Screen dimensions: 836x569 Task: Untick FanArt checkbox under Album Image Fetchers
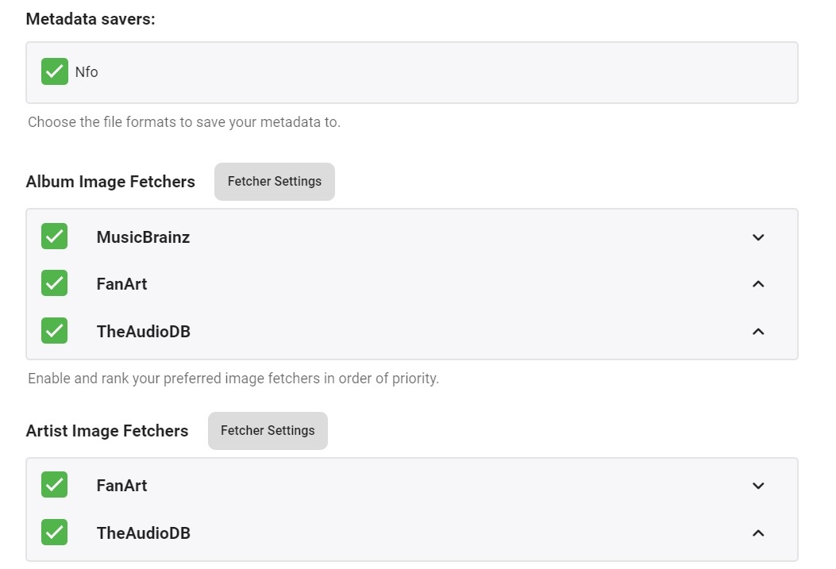(x=55, y=283)
